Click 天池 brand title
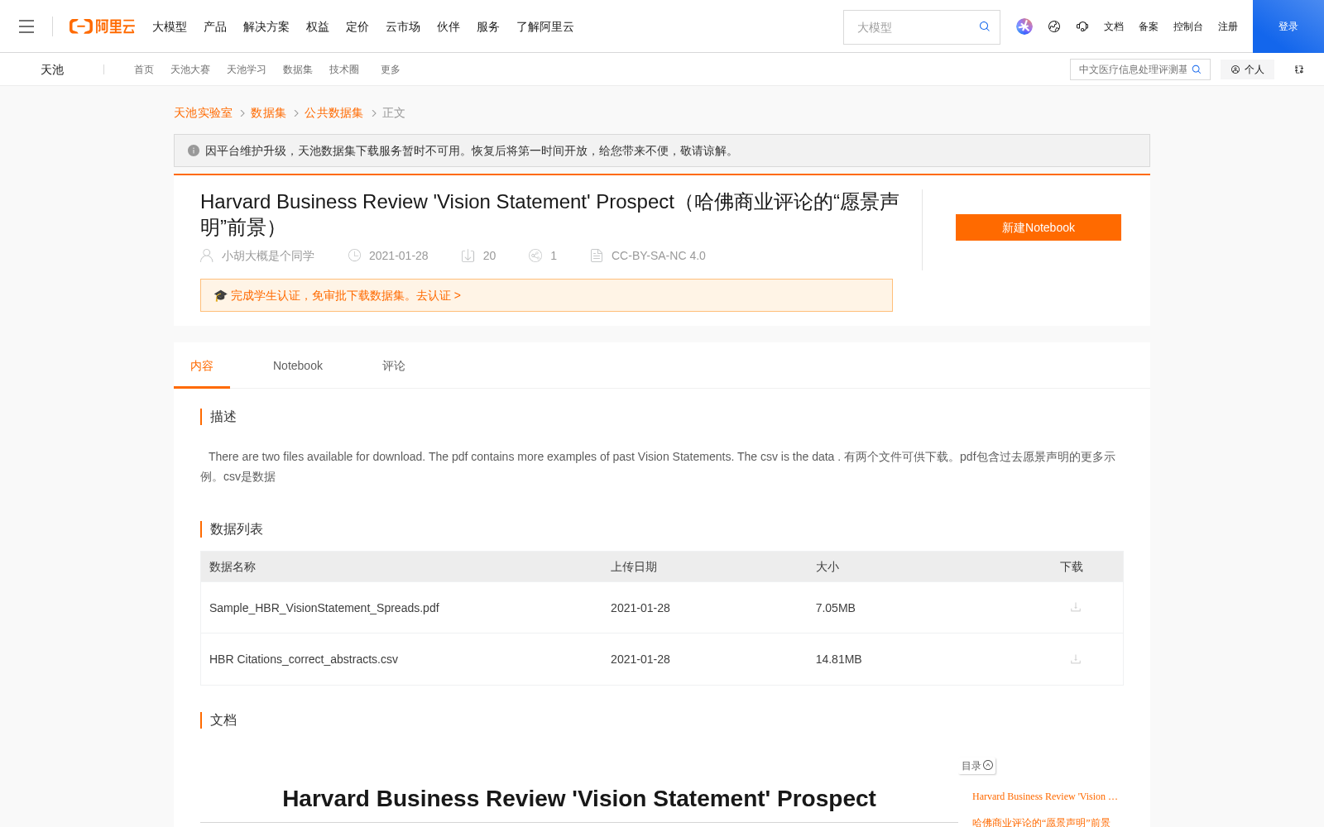The height and width of the screenshot is (827, 1324). click(52, 69)
